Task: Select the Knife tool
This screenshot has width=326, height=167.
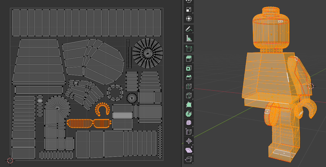Action: (189, 95)
